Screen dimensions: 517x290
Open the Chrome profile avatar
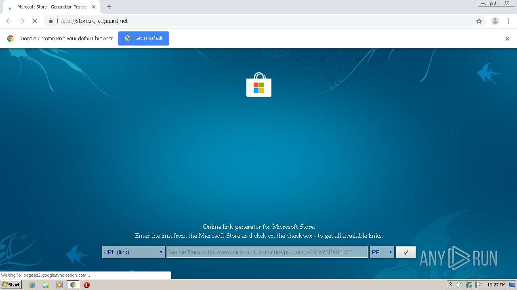tap(495, 21)
